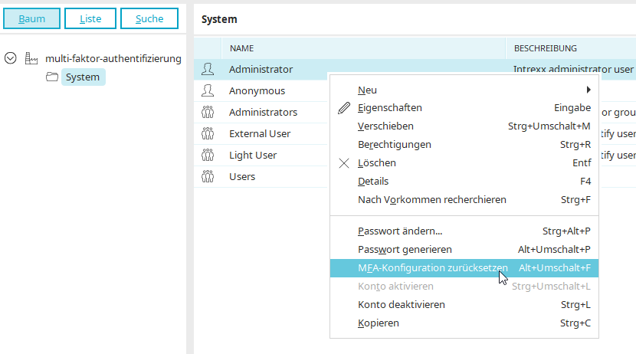Select the Administrators group icon
This screenshot has height=354, width=636.
point(208,112)
